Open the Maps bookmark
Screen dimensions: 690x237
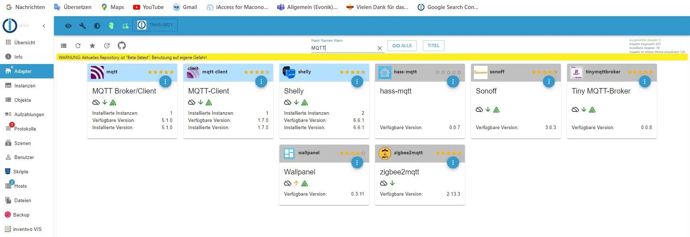pos(113,7)
